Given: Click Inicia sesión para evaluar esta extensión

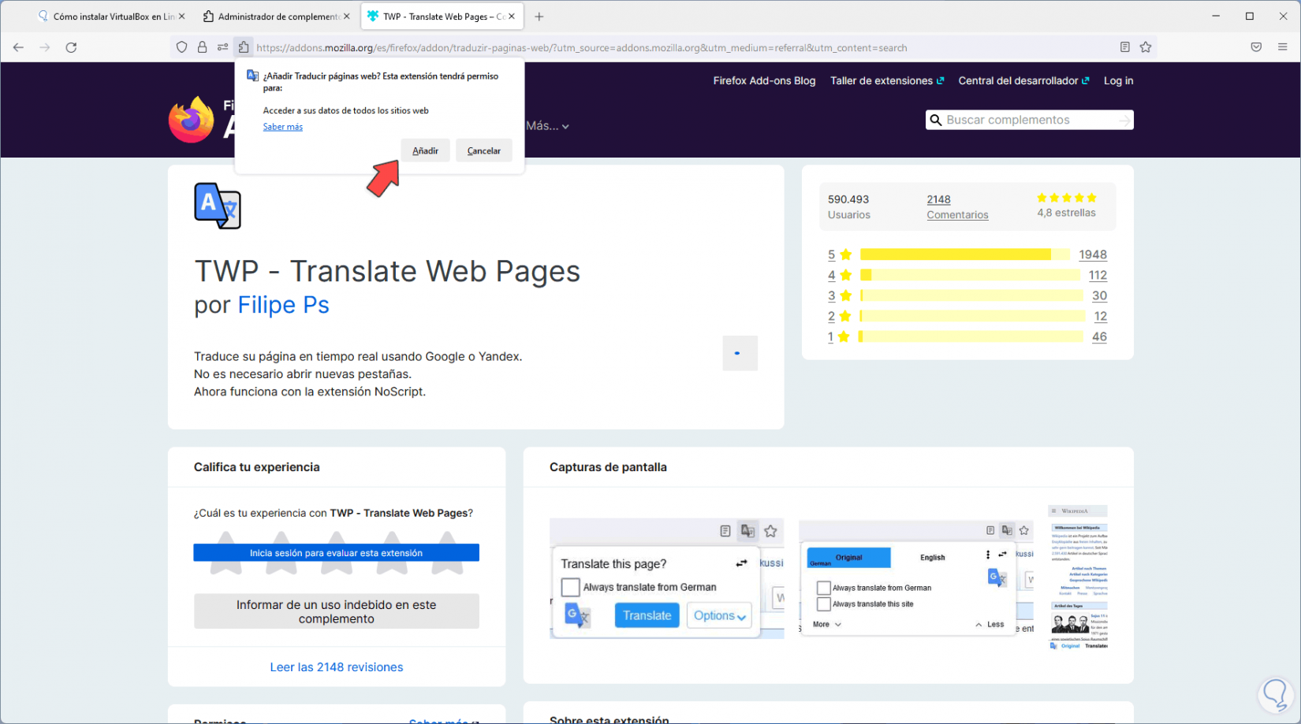Looking at the screenshot, I should (337, 553).
